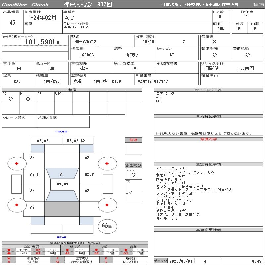The width and height of the screenshot is (265, 265).
Task: Click the K legend code for 看板跡
Action: [106, 258]
